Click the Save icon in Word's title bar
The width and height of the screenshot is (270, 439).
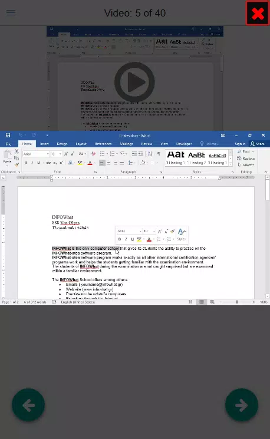(x=8, y=135)
